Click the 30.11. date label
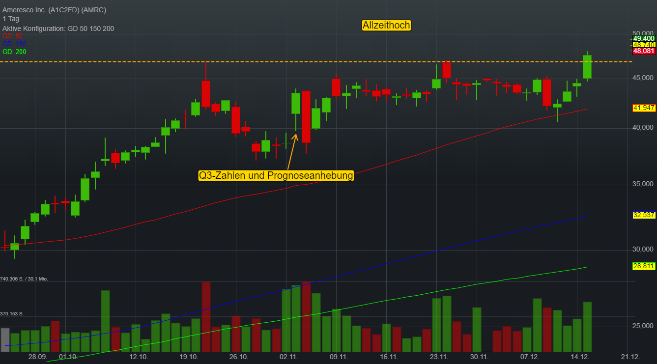 click(x=479, y=357)
